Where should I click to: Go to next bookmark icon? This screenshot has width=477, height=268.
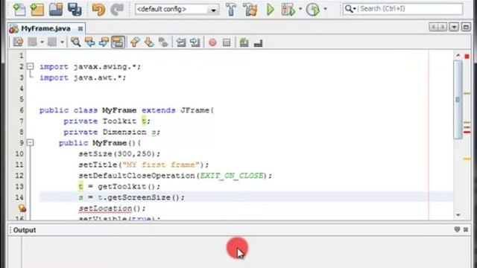tap(149, 42)
